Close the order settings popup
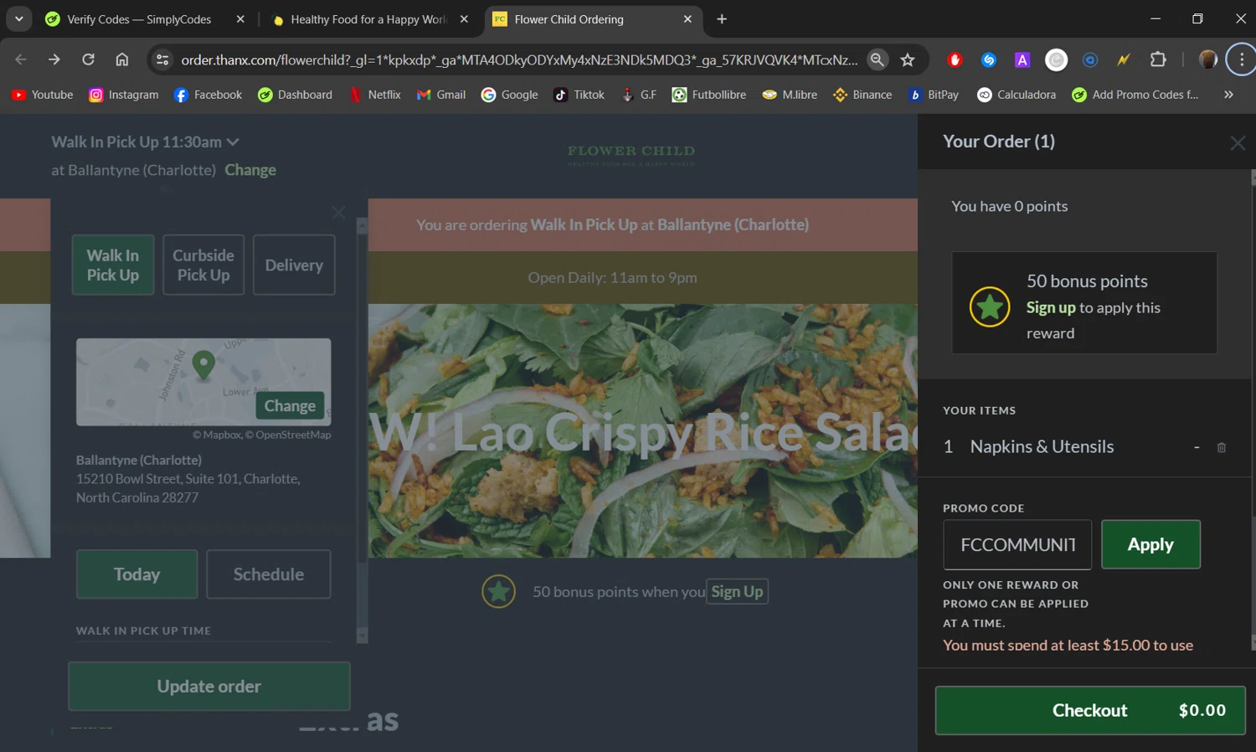Screen dimensions: 1256x752 pyautogui.click(x=338, y=213)
